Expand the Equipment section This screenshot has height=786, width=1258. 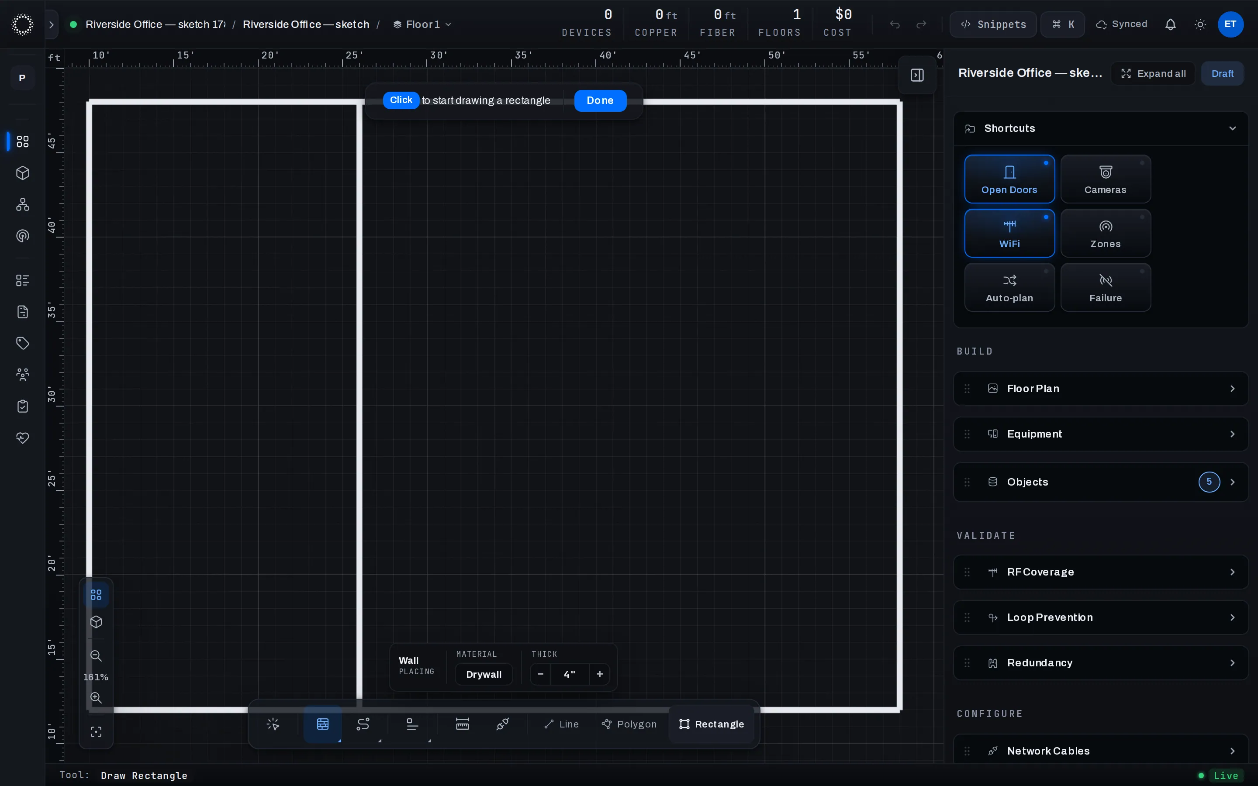click(1101, 434)
